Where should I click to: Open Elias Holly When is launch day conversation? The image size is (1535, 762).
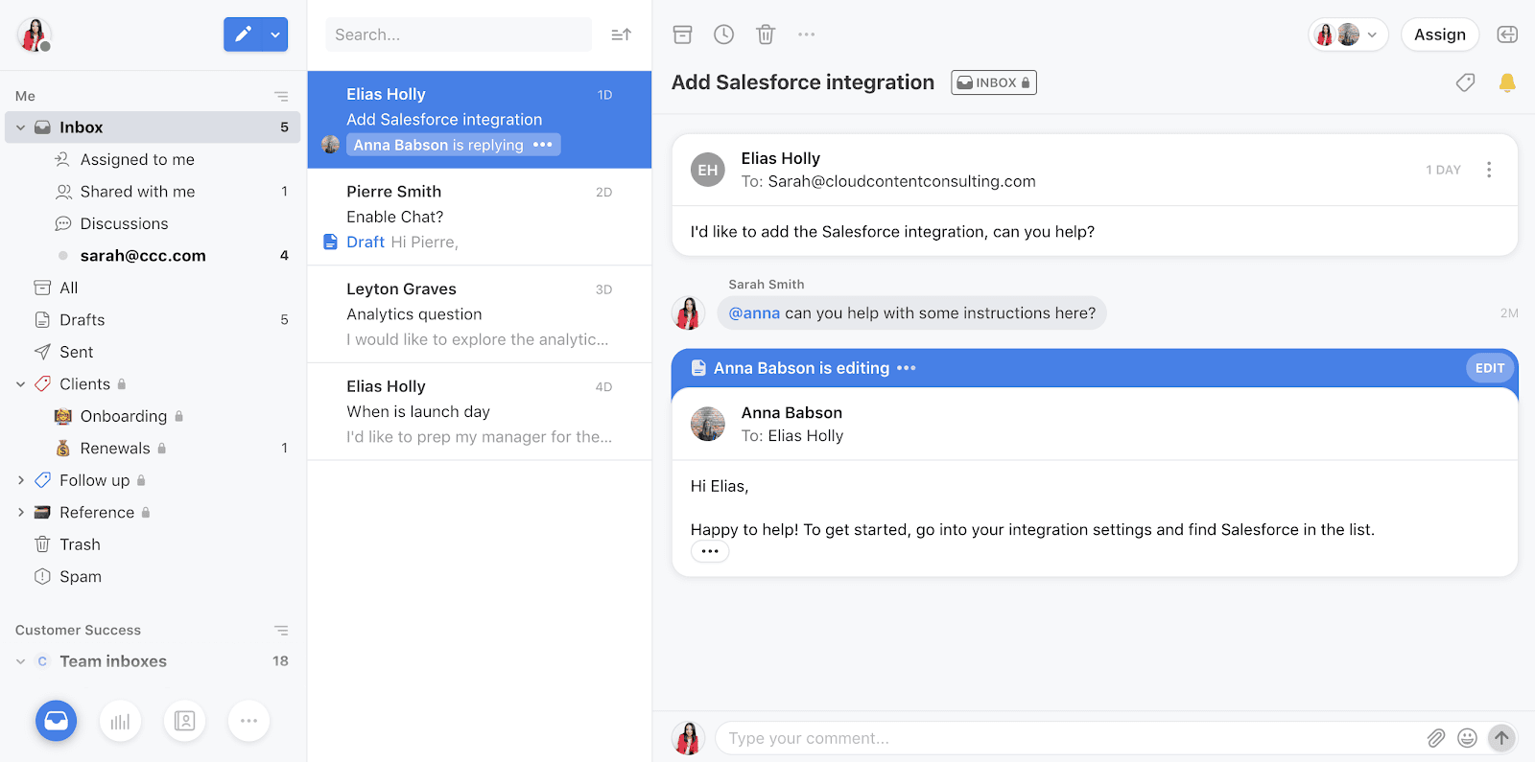click(480, 412)
